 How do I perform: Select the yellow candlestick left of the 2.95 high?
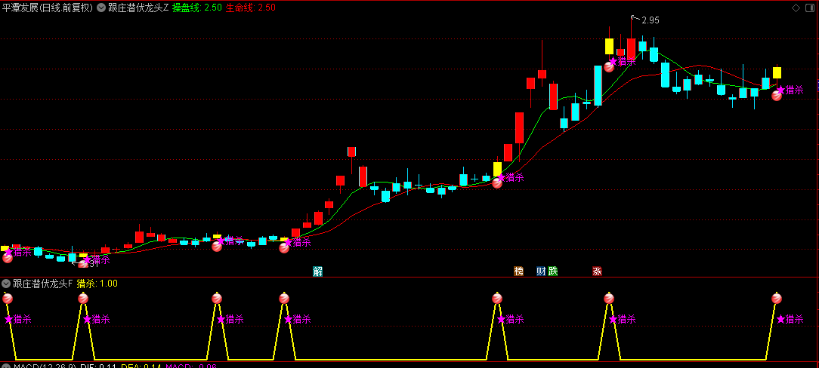609,46
